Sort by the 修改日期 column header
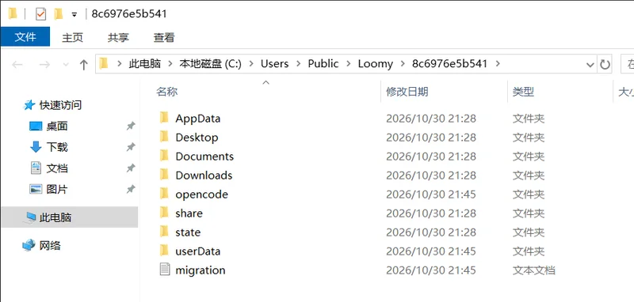This screenshot has height=302, width=634. point(407,92)
